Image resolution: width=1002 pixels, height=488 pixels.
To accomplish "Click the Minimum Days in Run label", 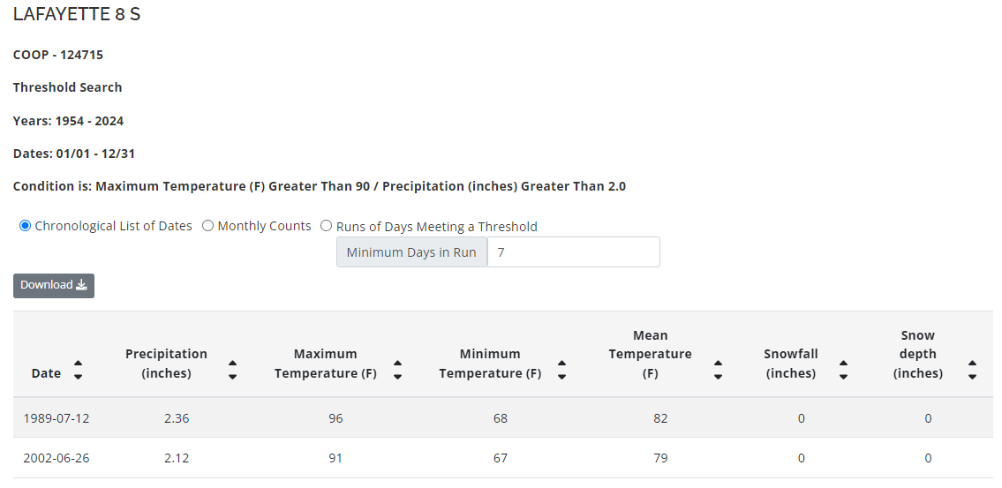I will (411, 252).
